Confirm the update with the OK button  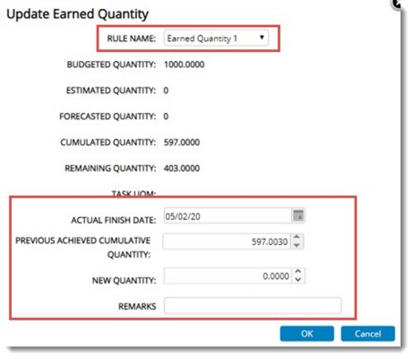coord(306,334)
